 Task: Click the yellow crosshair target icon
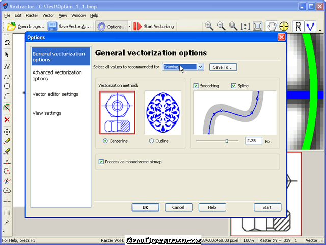pos(284,26)
